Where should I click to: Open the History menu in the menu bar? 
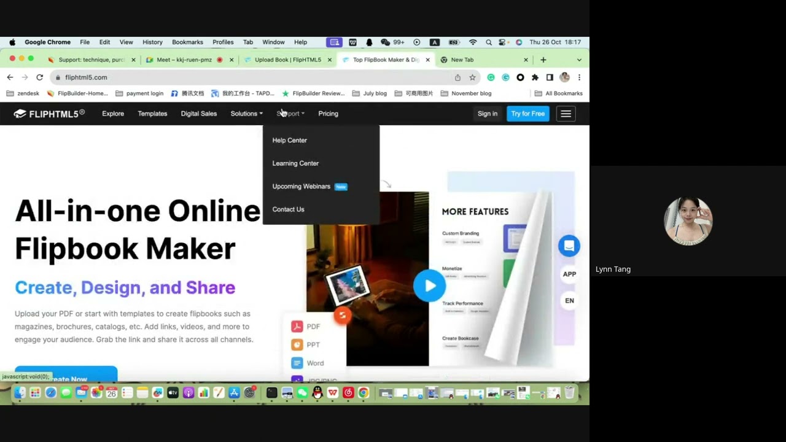point(152,42)
